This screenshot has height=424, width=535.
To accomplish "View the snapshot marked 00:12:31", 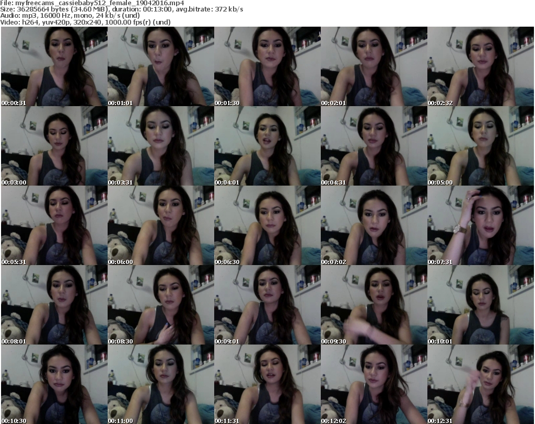I will click(481, 384).
